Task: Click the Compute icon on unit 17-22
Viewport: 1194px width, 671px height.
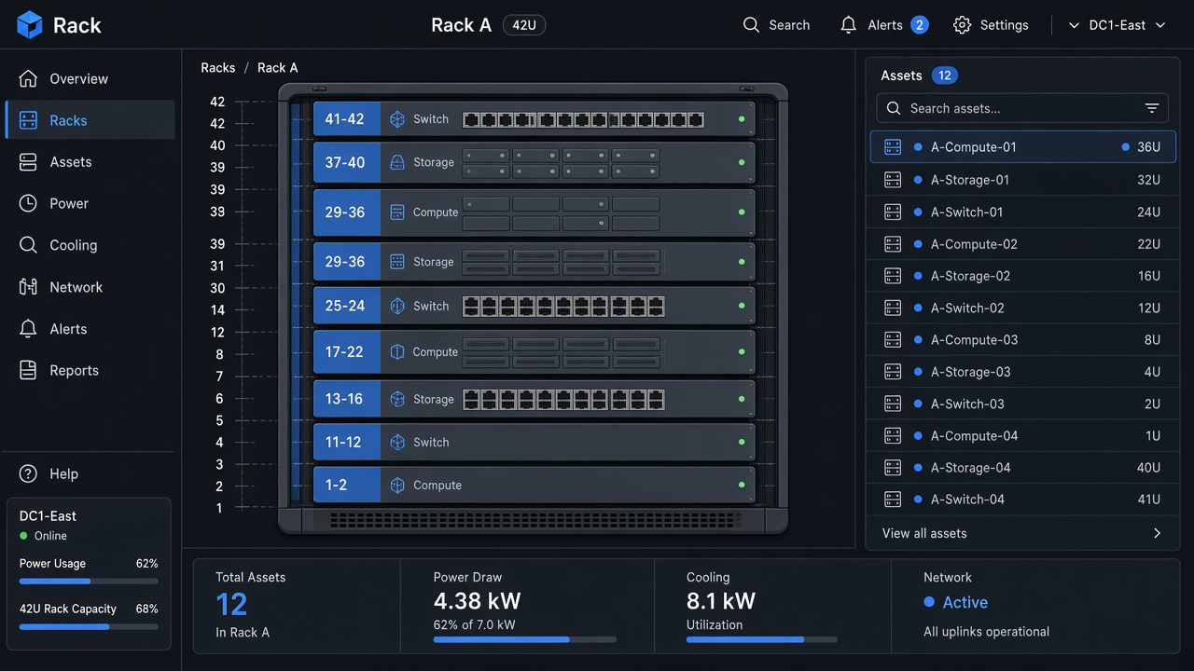Action: [x=397, y=352]
